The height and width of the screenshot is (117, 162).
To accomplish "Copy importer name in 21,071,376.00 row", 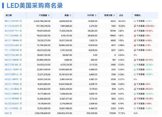I will click(21, 74).
